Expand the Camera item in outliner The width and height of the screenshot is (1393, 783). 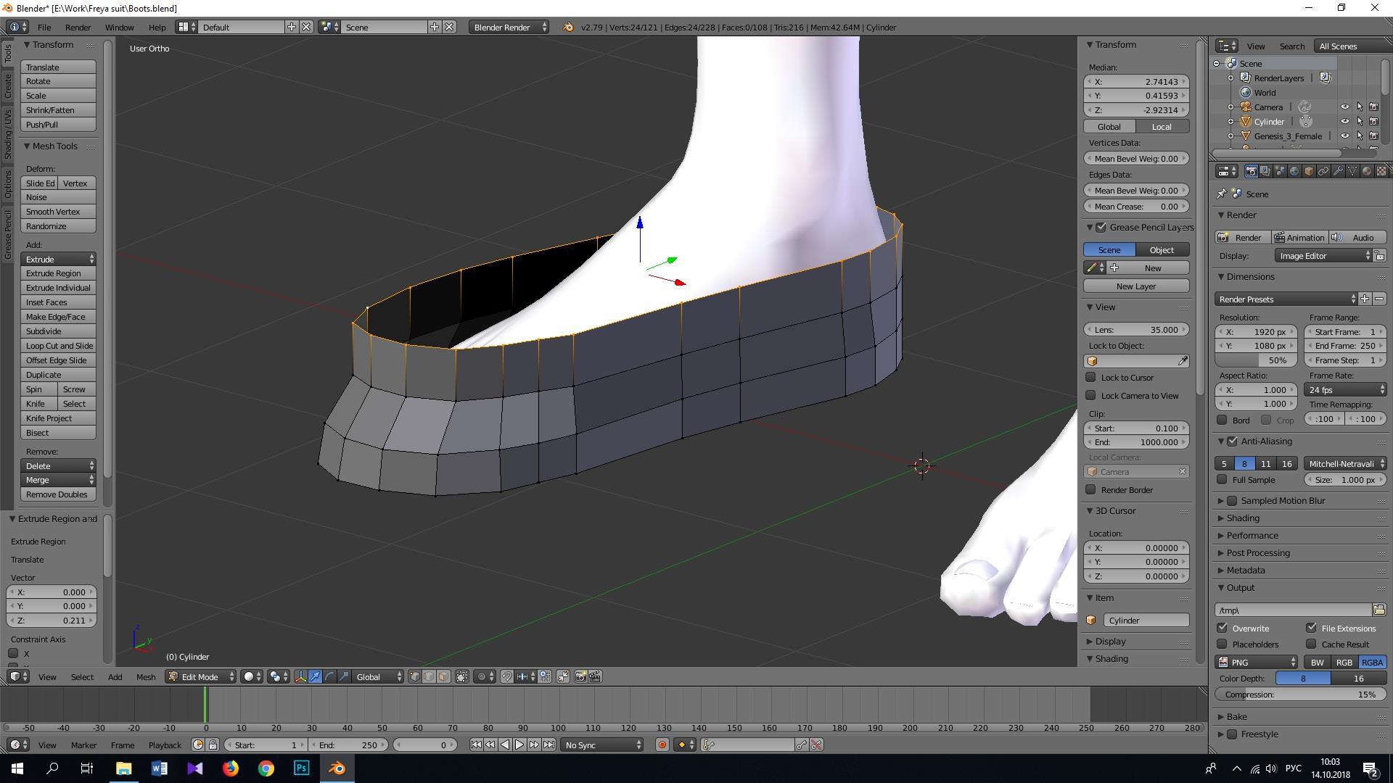click(x=1230, y=107)
